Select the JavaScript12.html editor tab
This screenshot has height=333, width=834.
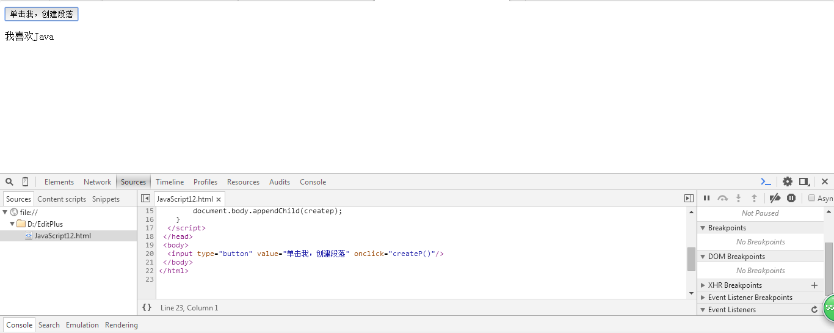(185, 199)
